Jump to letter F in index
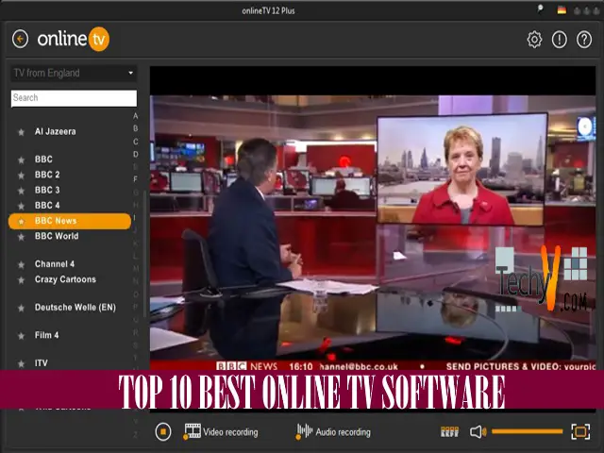Image resolution: width=604 pixels, height=453 pixels. 136,179
